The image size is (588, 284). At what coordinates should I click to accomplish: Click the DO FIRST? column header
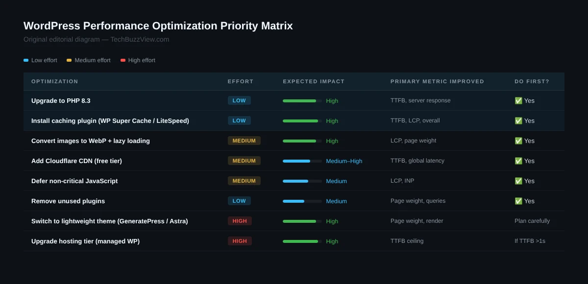tap(532, 81)
